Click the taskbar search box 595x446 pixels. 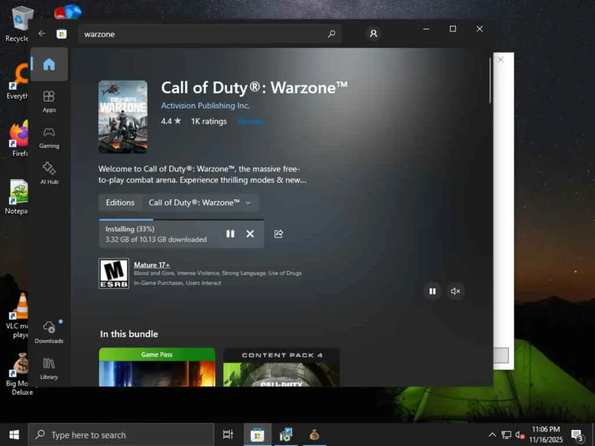[121, 434]
